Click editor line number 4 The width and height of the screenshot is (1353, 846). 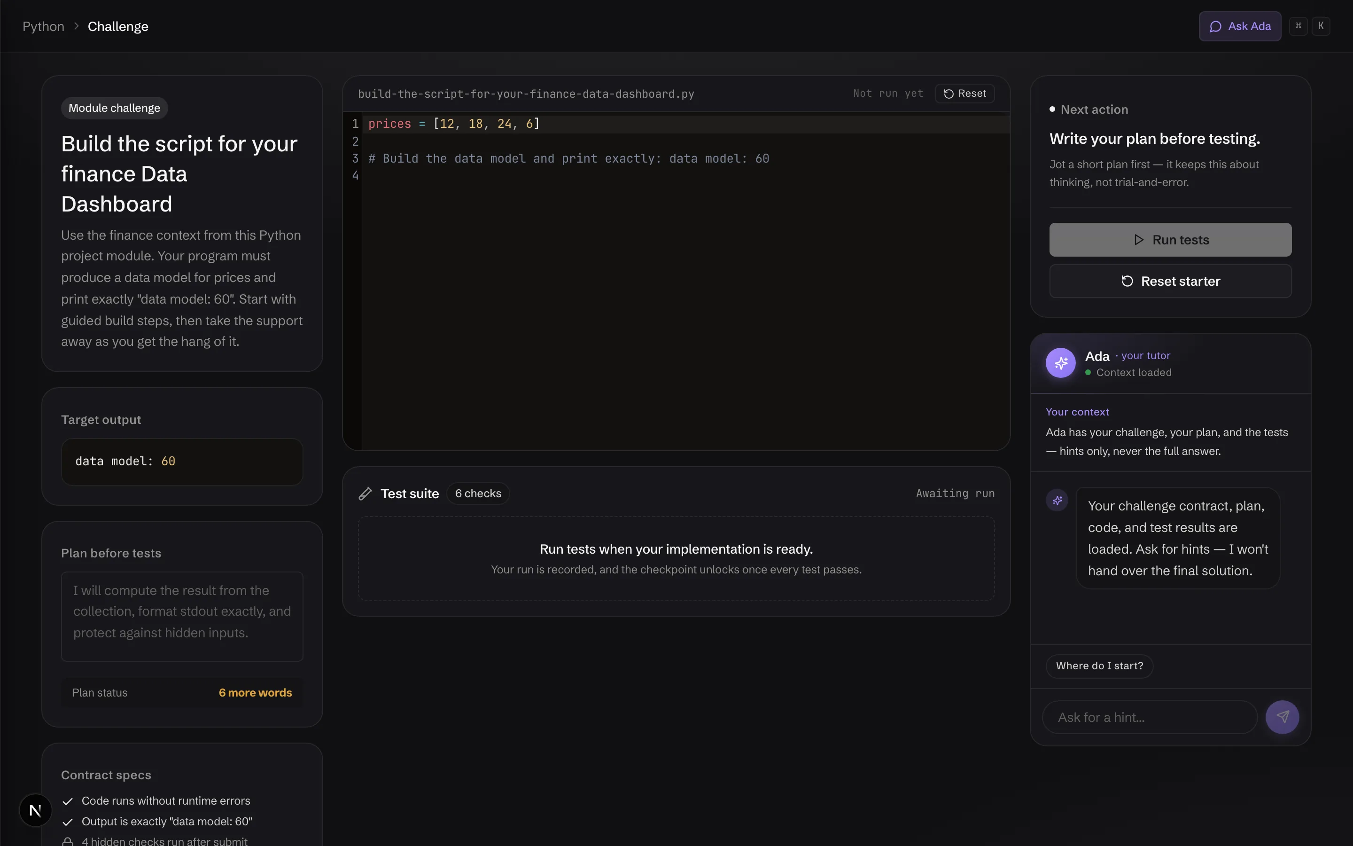pyautogui.click(x=355, y=176)
